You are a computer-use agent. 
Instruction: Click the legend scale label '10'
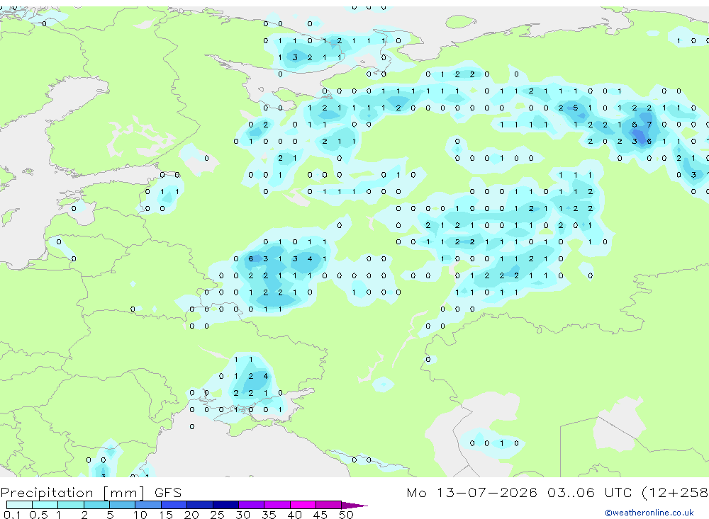click(x=140, y=515)
